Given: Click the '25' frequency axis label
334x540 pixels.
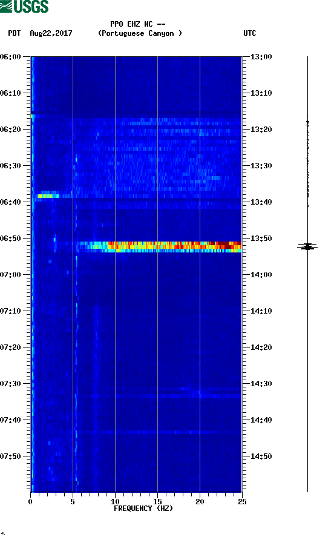Looking at the screenshot, I should pos(242,502).
